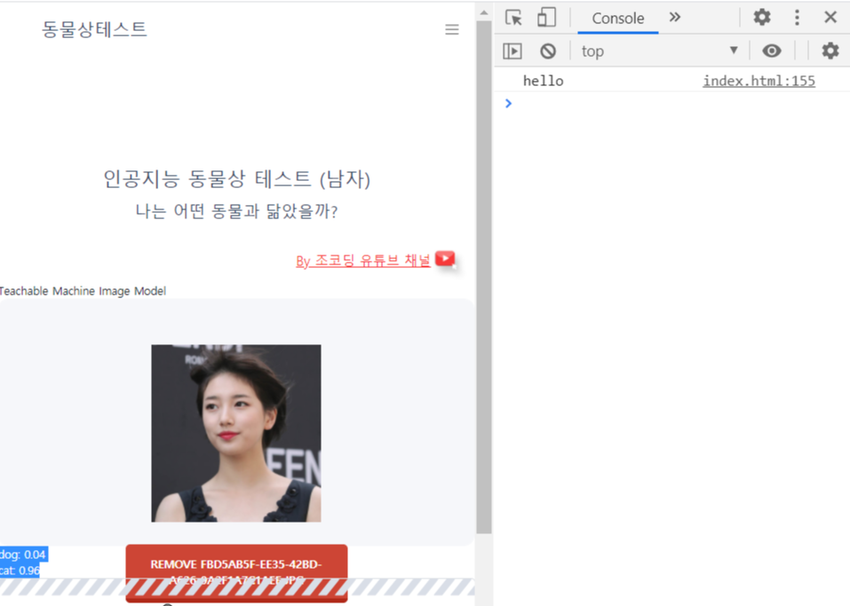Click the page vertical scrollbar

[x=484, y=276]
